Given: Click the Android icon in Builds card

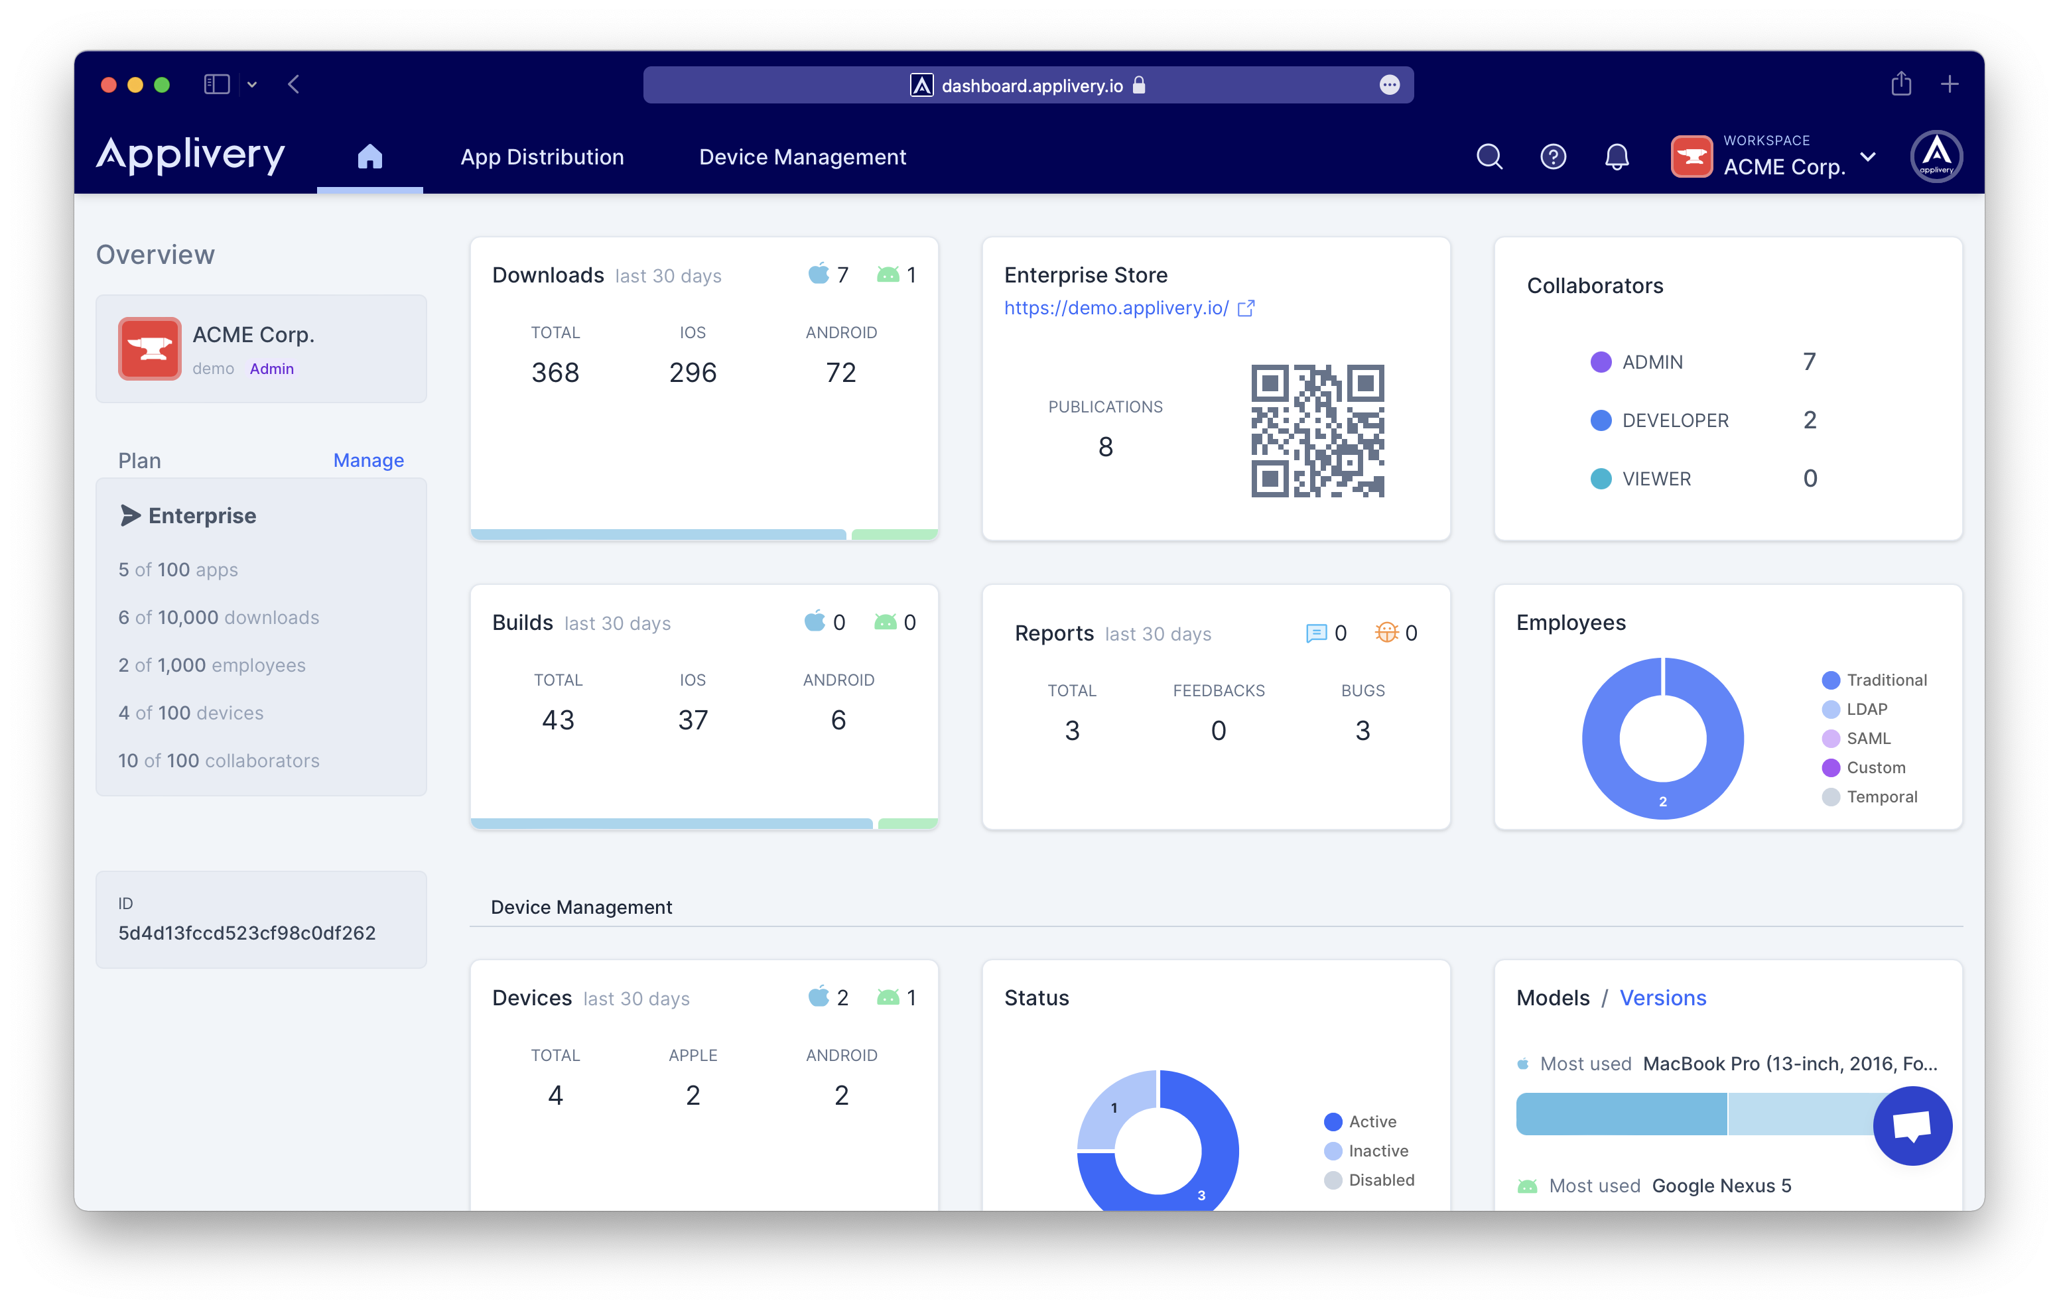Looking at the screenshot, I should pos(885,621).
